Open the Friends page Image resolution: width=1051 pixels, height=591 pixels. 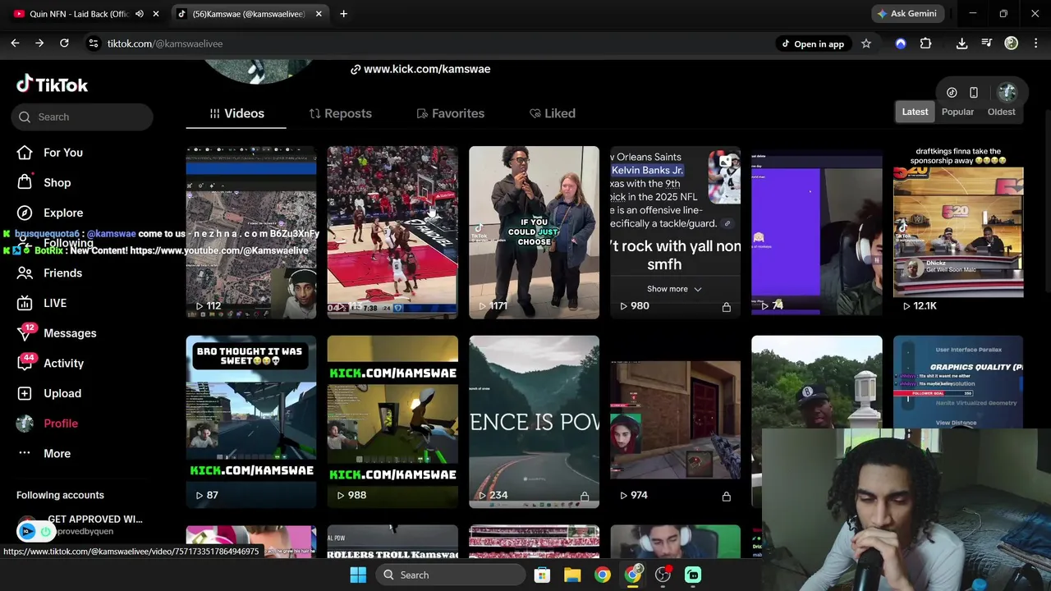click(x=50, y=273)
